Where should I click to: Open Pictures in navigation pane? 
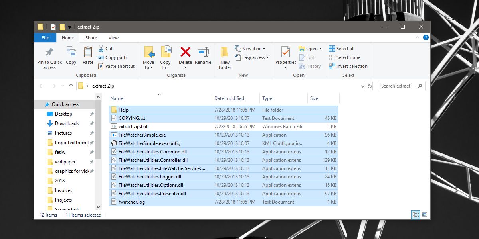coord(64,133)
